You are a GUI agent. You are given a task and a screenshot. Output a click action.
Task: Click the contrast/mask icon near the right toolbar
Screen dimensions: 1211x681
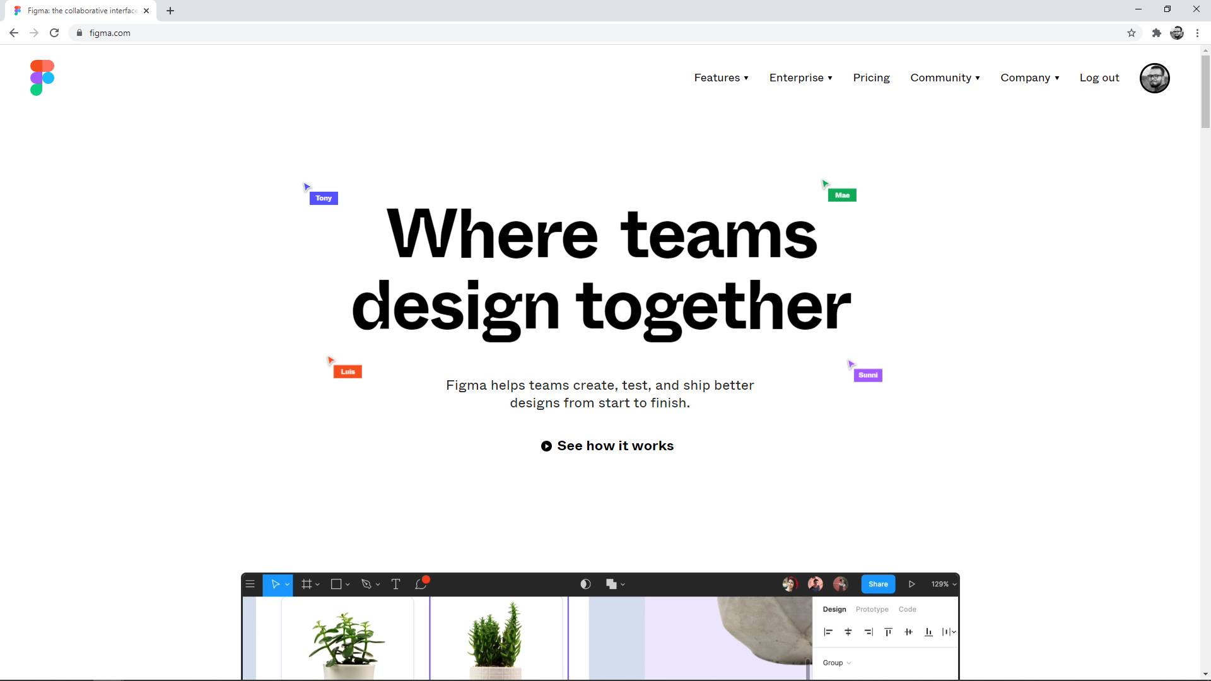[585, 584]
